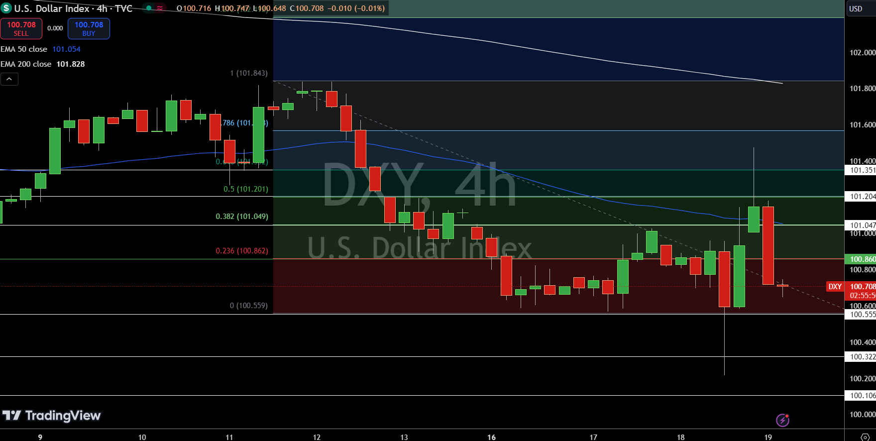Click the 02:55 bar countdown timer
The height and width of the screenshot is (441, 876).
pos(862,296)
